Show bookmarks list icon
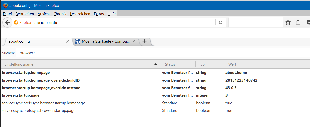The width and height of the screenshot is (310, 127). pyautogui.click(x=298, y=22)
